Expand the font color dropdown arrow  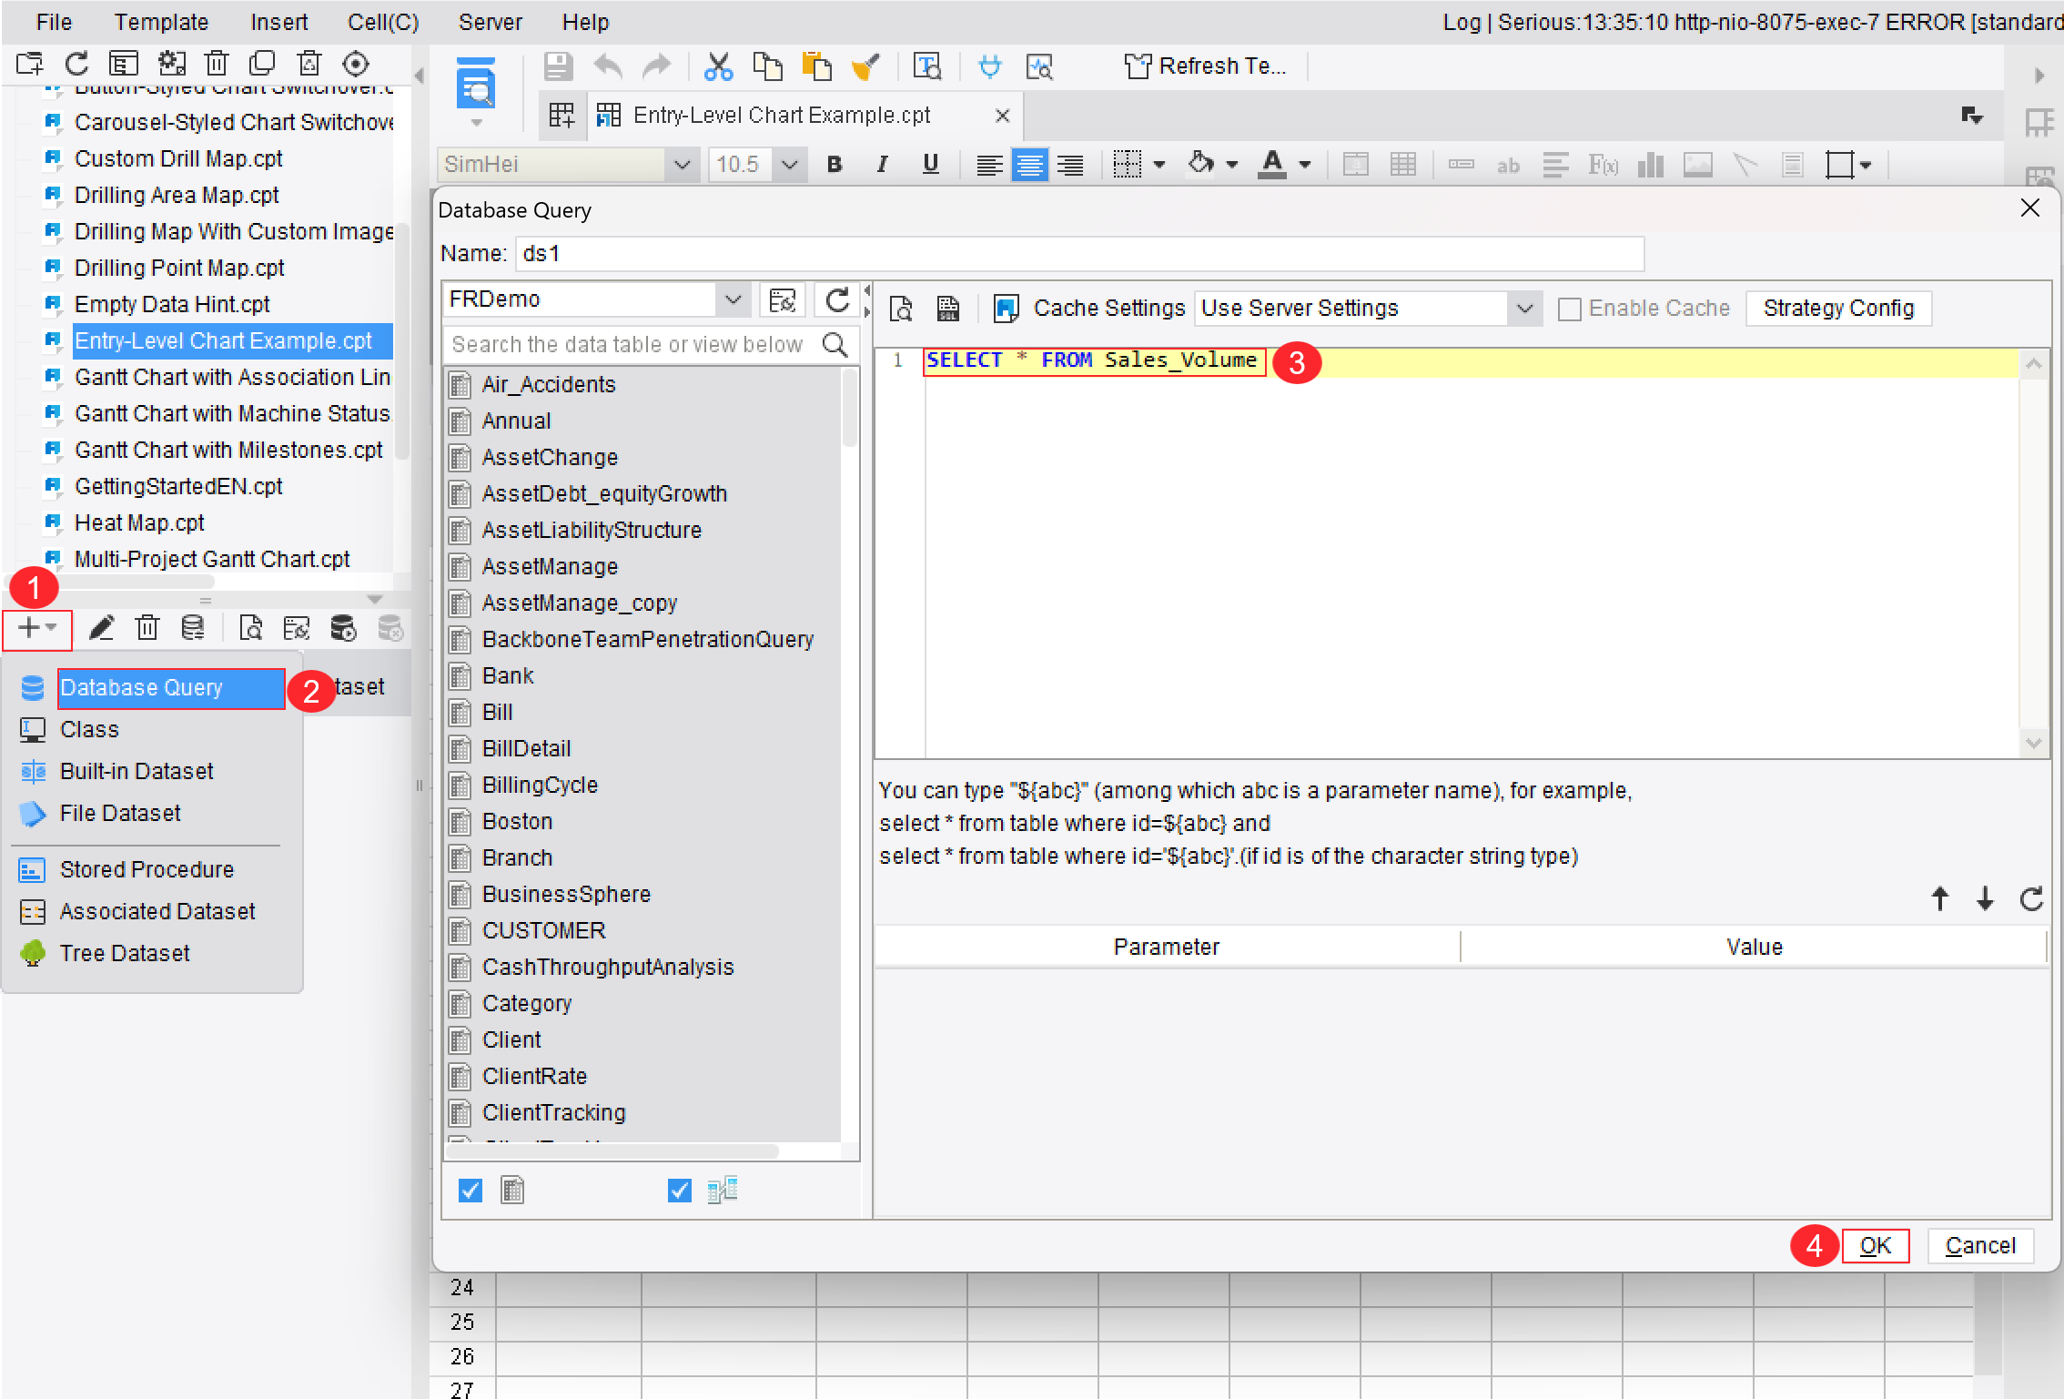pos(1305,165)
